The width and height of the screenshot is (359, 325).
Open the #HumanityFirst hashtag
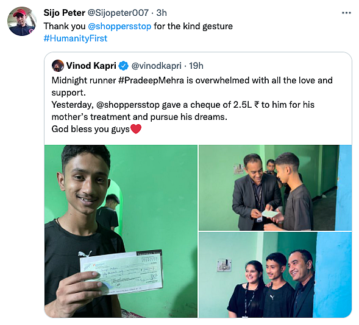76,38
